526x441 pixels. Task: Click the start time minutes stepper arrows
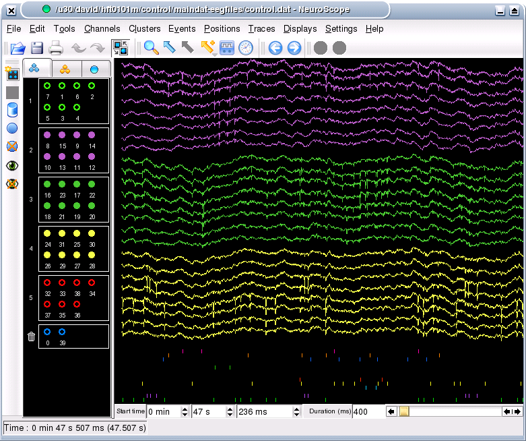click(x=185, y=411)
